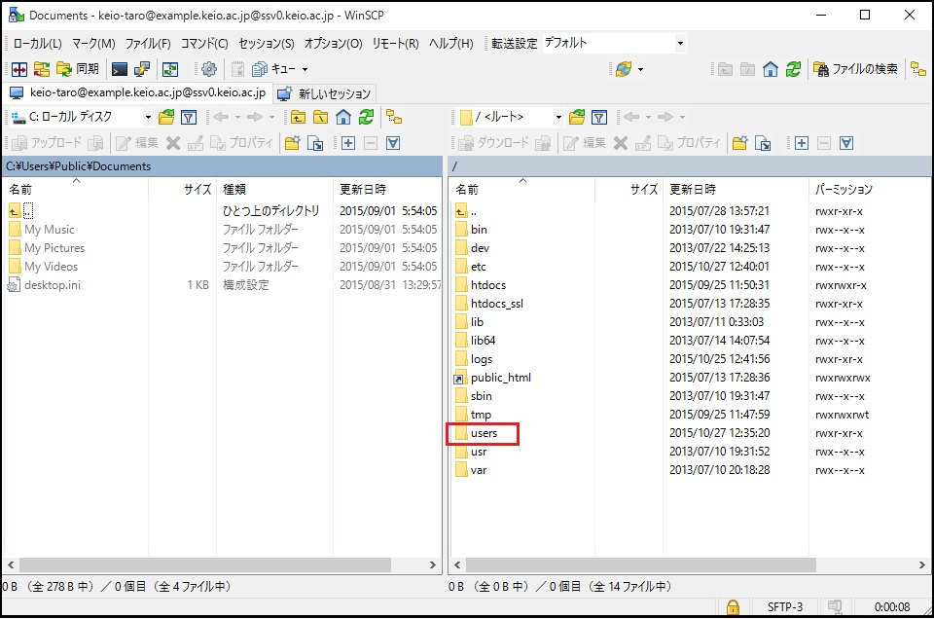Expand the remote / <ルート> path dropdown
The image size is (934, 619).
558,117
